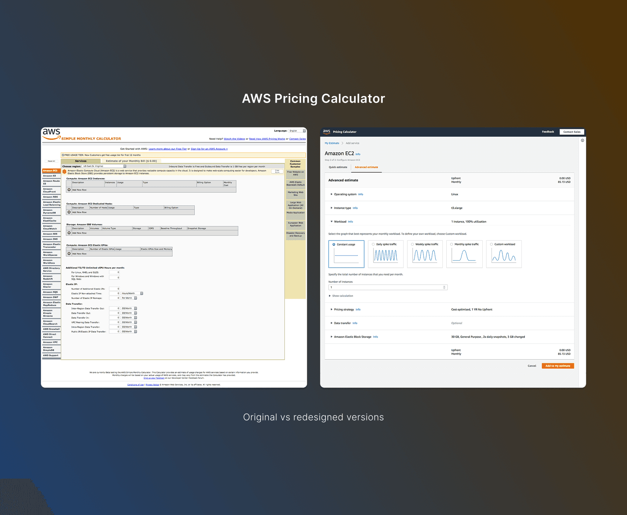This screenshot has height=515, width=627.
Task: Click the Contact Sales button in dark header
Action: [572, 132]
